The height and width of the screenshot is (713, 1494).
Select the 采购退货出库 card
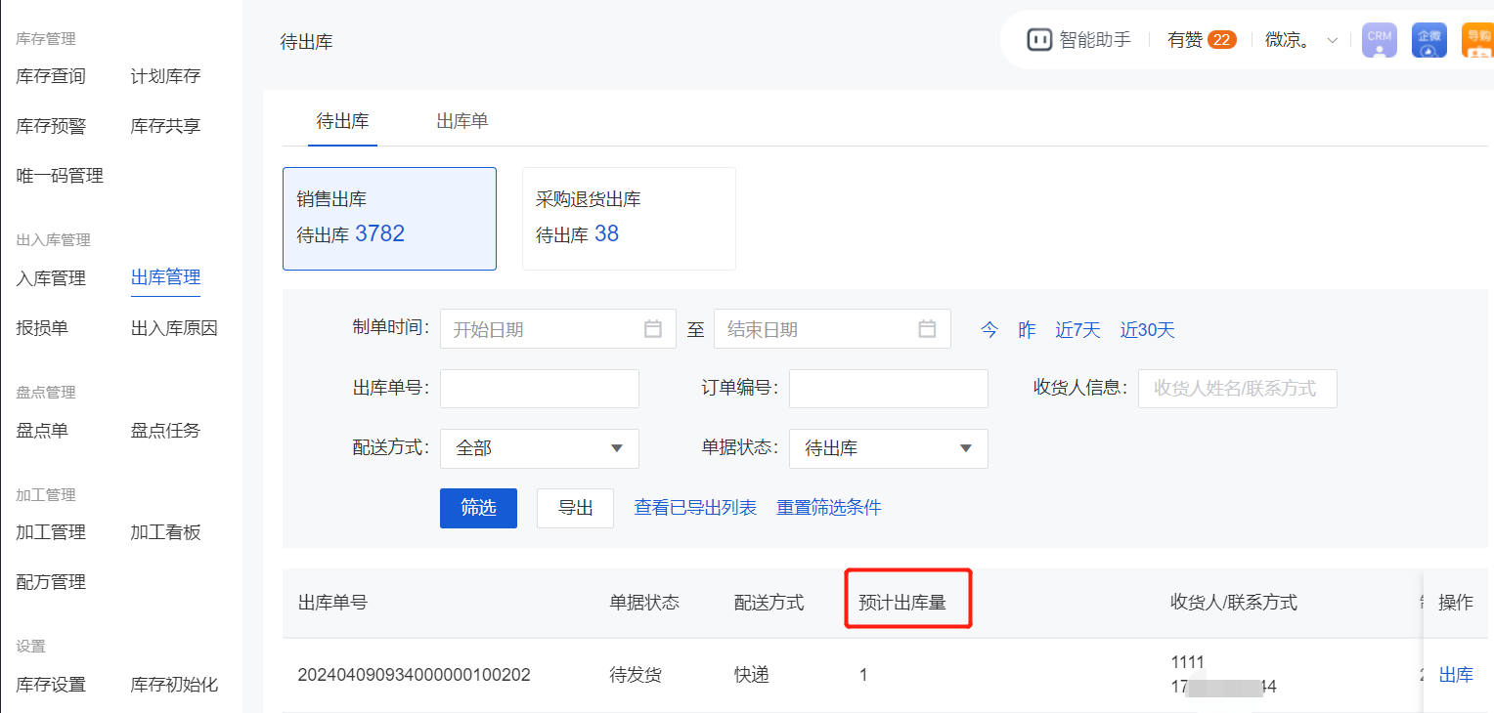click(x=629, y=218)
